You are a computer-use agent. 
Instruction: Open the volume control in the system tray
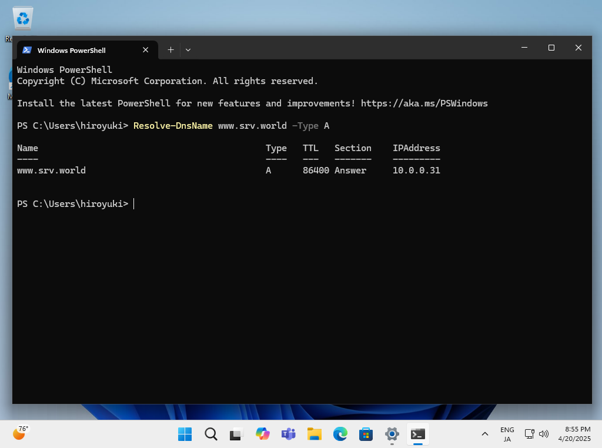click(x=544, y=434)
